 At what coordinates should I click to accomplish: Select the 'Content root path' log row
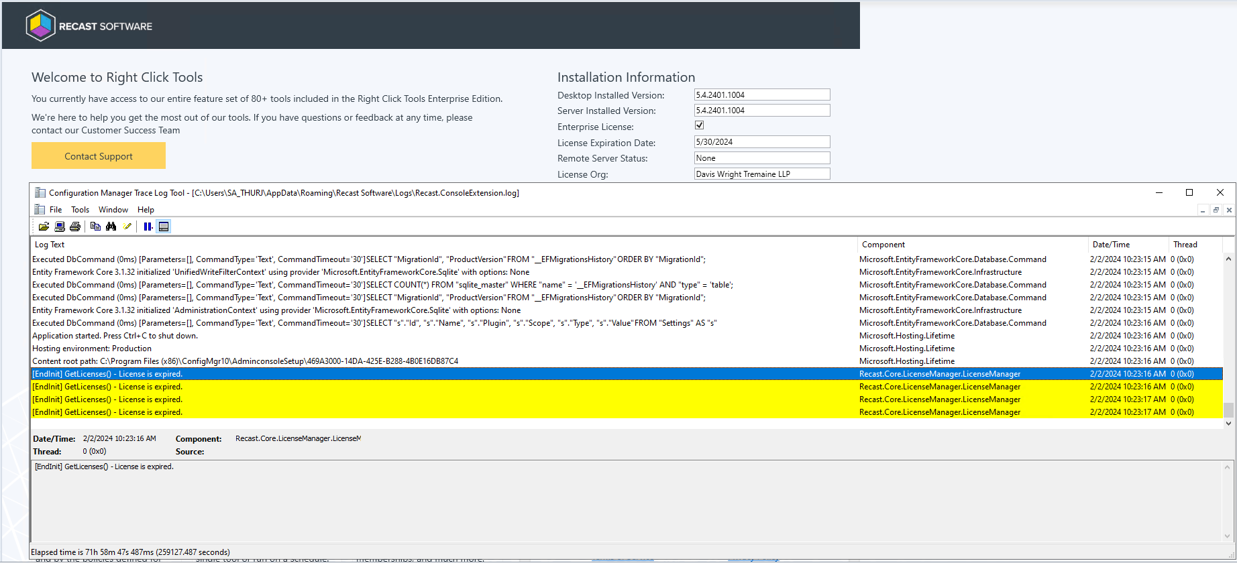pyautogui.click(x=627, y=361)
